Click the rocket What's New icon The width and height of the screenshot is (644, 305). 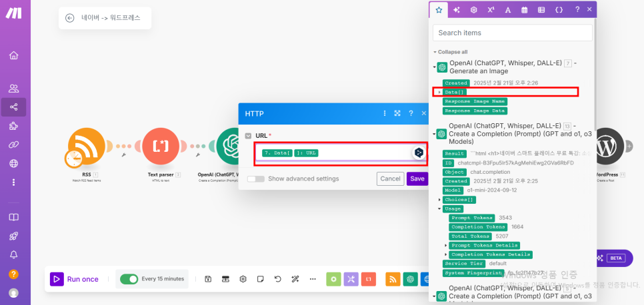(x=13, y=236)
